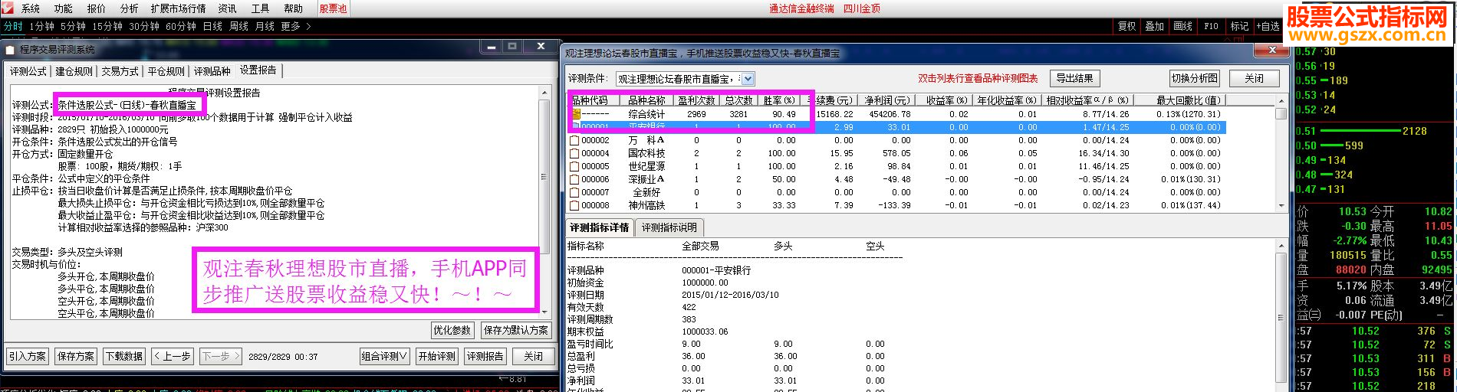Switch chart to 15分钟 period

107,26
